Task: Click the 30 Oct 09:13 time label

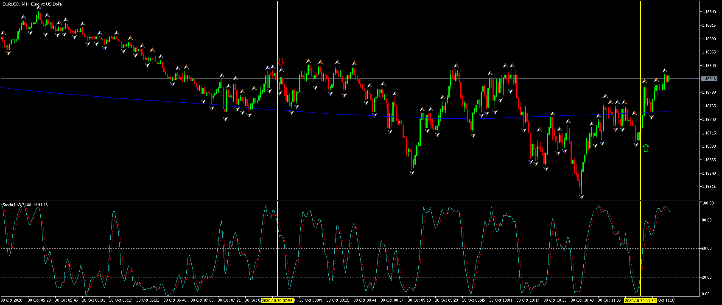Action: coord(420,300)
